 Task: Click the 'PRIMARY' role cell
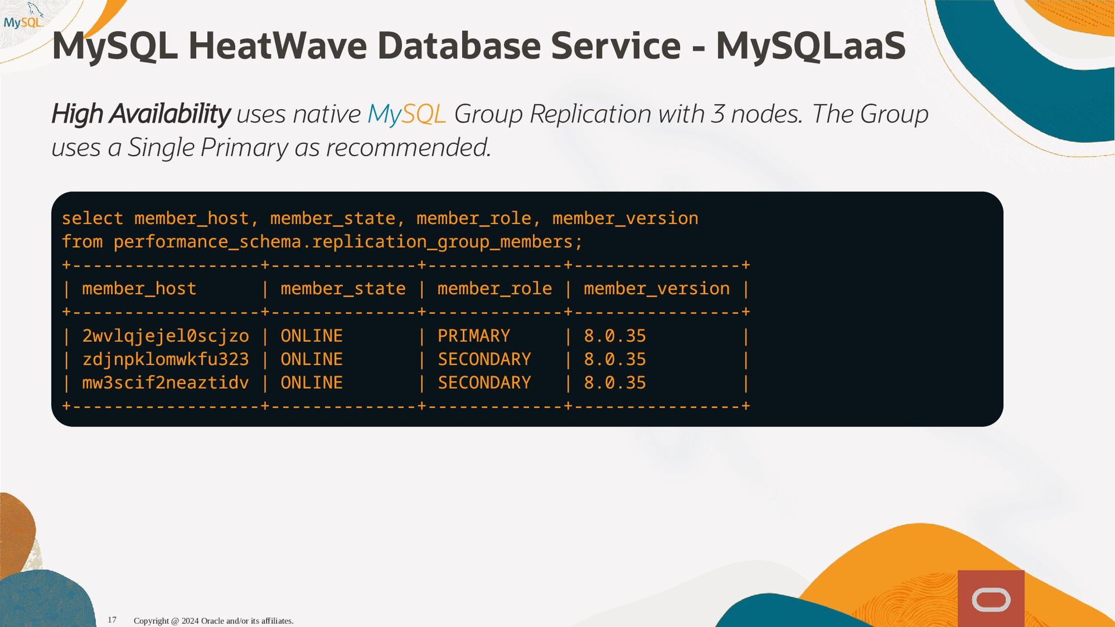474,336
